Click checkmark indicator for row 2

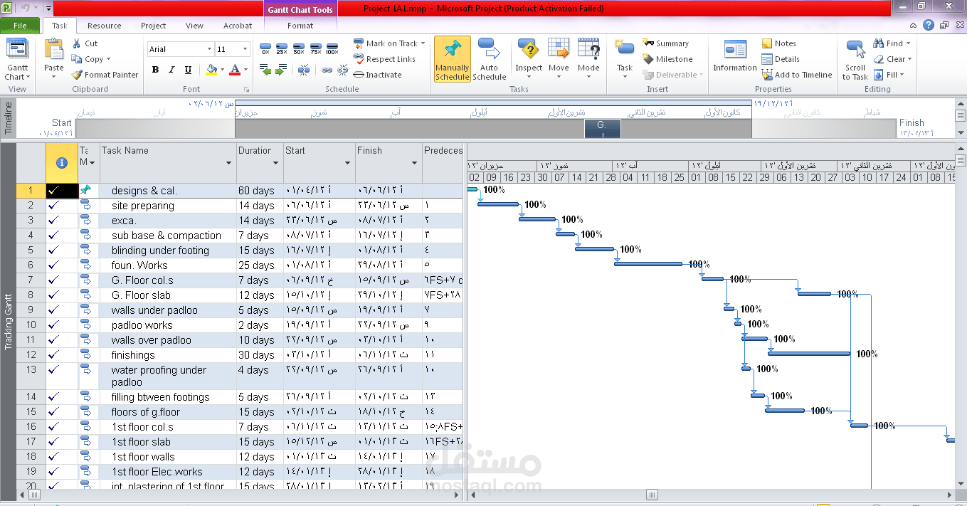coord(53,206)
